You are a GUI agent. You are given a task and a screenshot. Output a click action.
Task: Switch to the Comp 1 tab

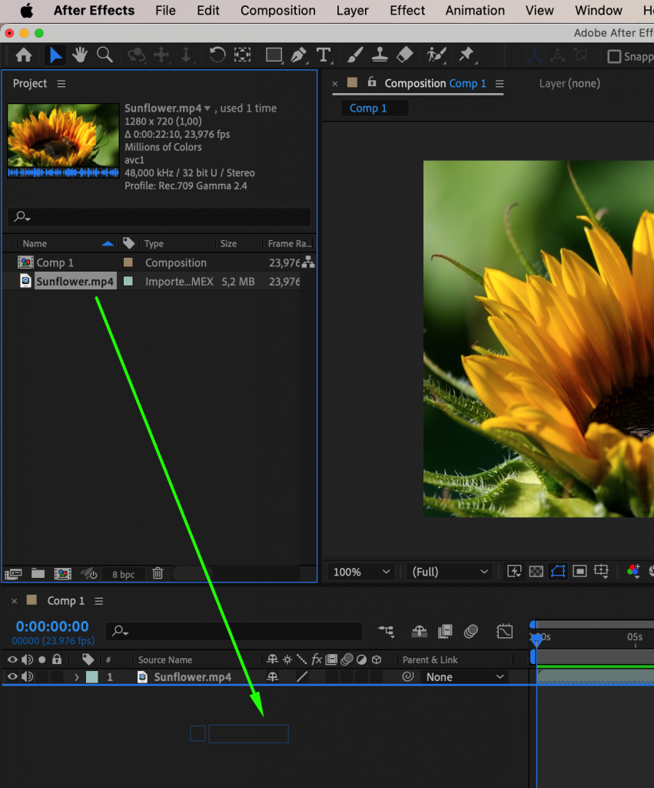373,108
